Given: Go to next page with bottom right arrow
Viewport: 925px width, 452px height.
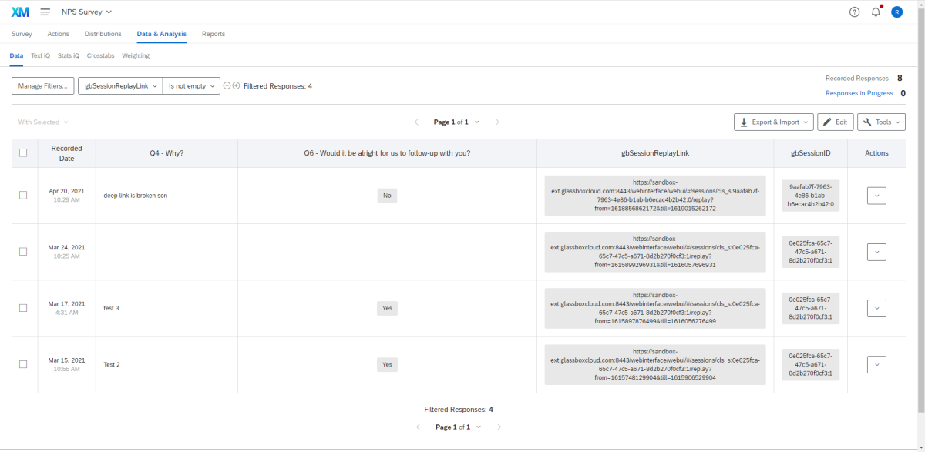Looking at the screenshot, I should coord(499,427).
